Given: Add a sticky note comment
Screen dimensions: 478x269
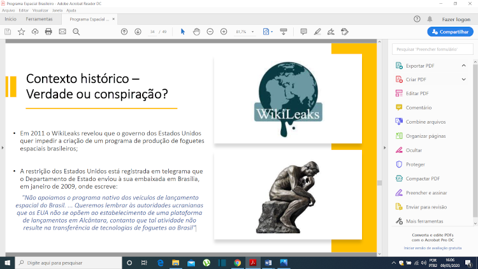Looking at the screenshot, I should (x=303, y=32).
